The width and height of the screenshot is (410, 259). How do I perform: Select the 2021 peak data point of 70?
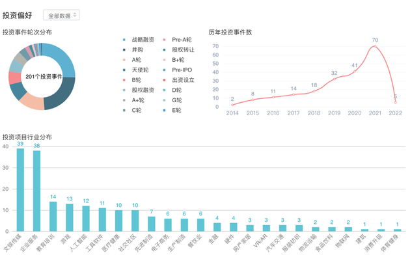[x=375, y=46]
